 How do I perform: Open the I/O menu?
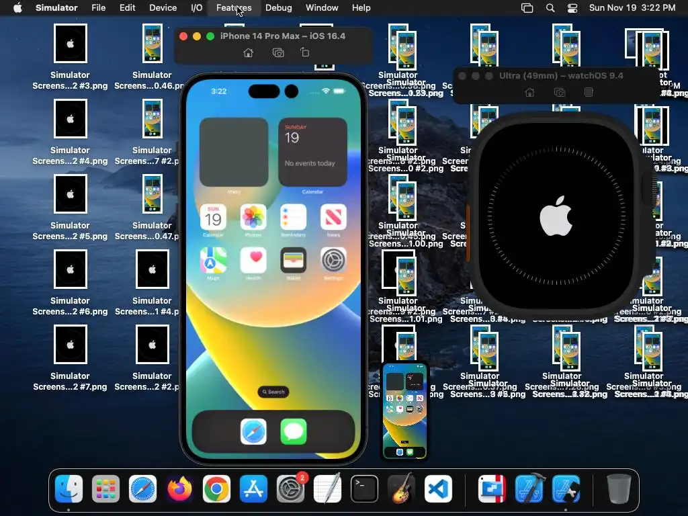tap(197, 8)
